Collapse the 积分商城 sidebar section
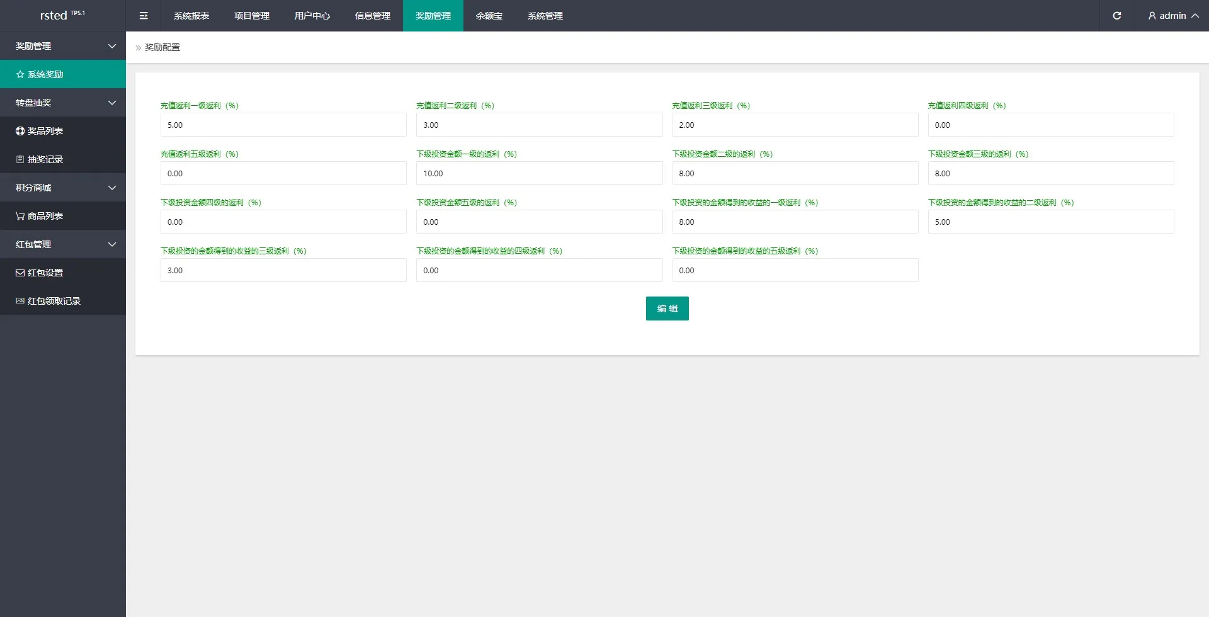1209x617 pixels. tap(111, 188)
